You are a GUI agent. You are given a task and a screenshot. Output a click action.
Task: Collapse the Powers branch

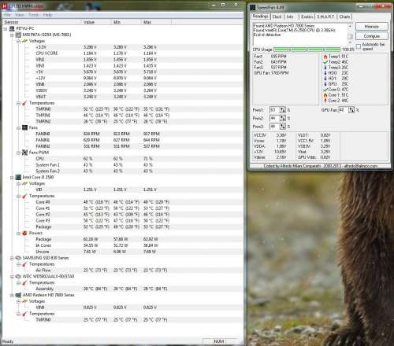click(x=18, y=234)
